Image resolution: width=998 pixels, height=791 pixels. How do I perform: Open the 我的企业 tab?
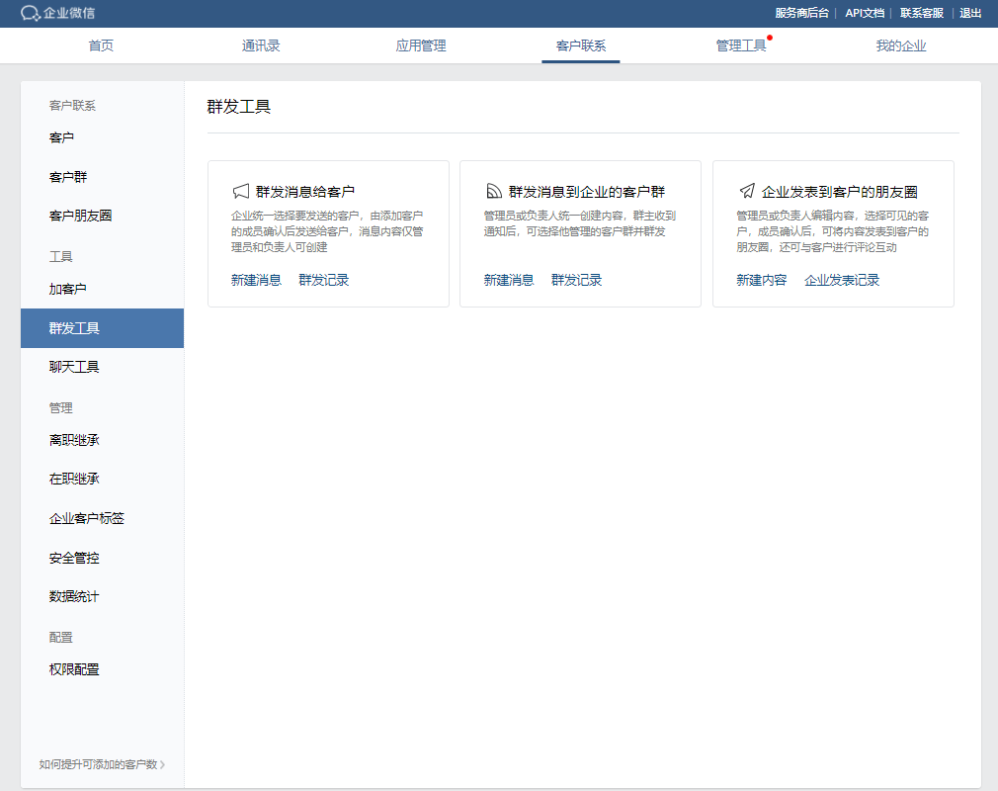tap(901, 45)
